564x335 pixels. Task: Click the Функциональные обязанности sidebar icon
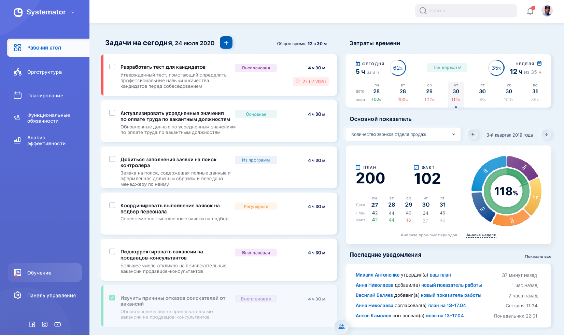[x=17, y=118]
